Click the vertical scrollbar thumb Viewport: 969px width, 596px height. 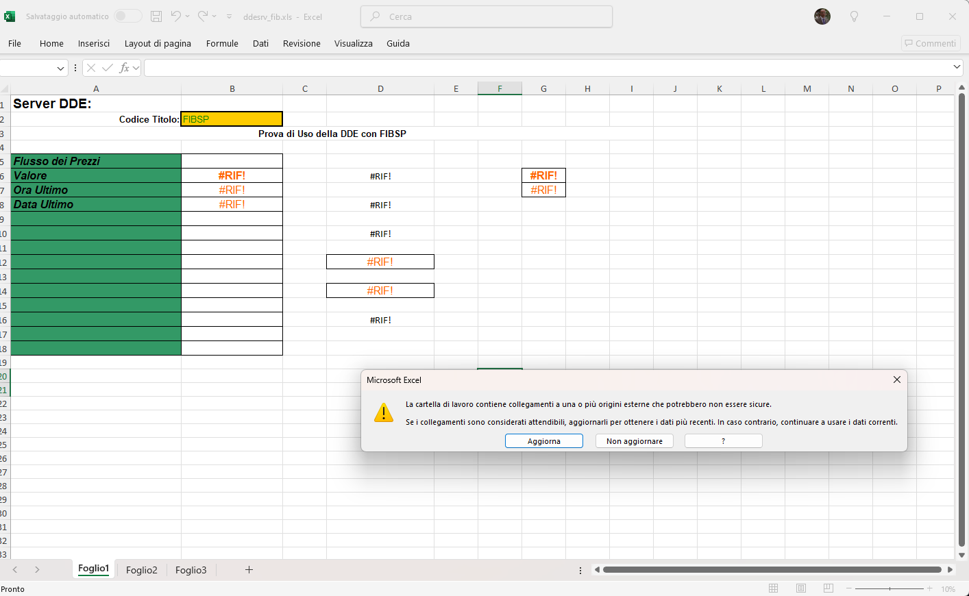(x=961, y=321)
